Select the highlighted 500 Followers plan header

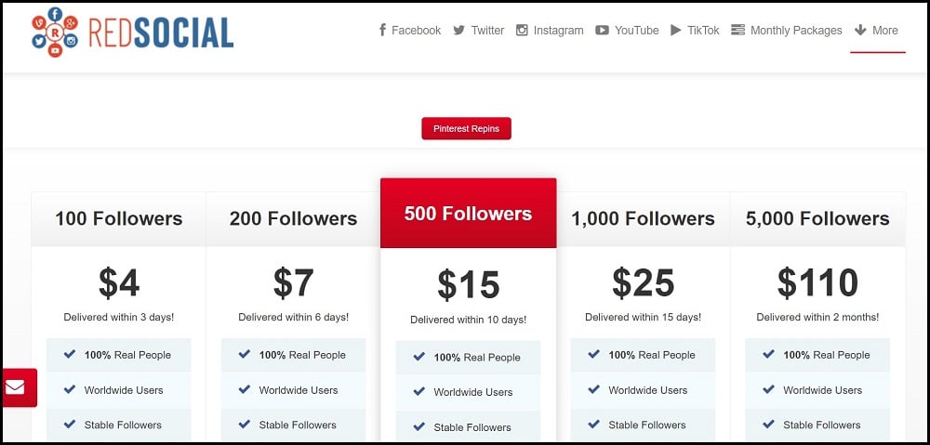pyautogui.click(x=468, y=214)
